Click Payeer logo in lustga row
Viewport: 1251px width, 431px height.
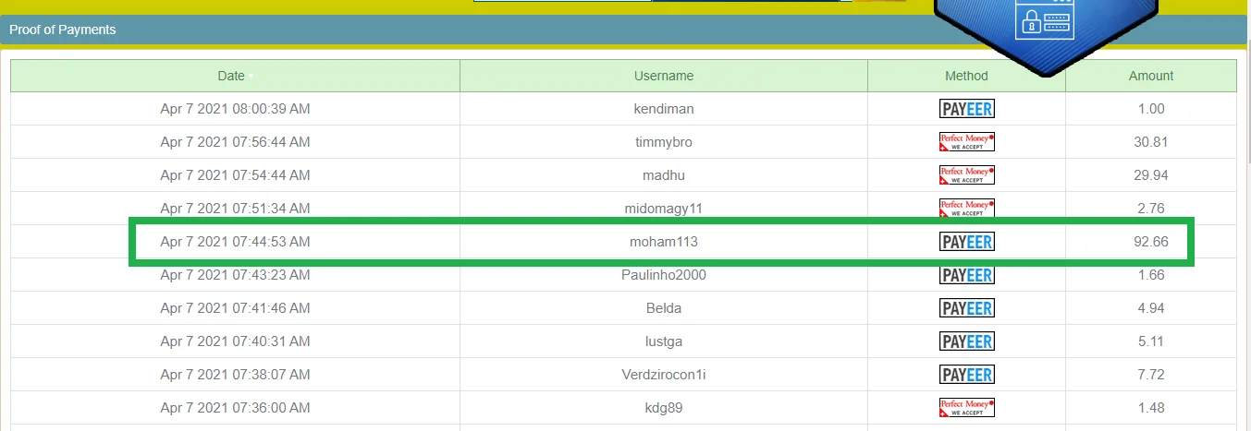(966, 341)
